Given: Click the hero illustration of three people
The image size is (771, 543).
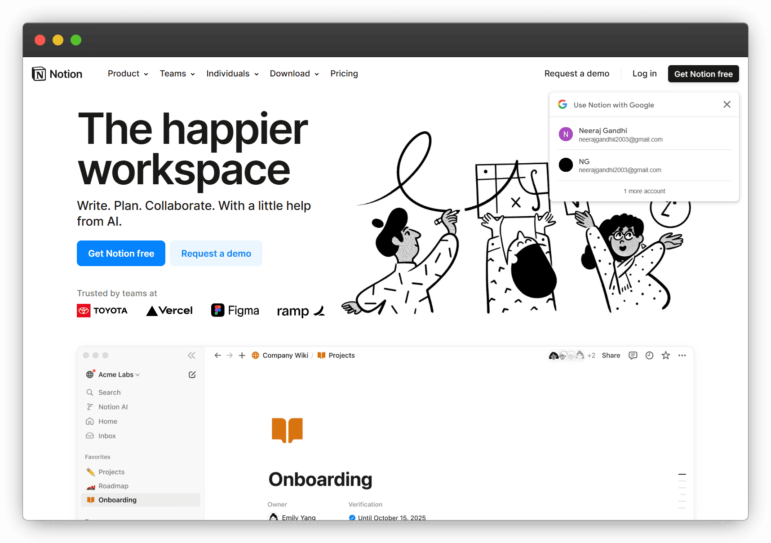Looking at the screenshot, I should [x=516, y=223].
